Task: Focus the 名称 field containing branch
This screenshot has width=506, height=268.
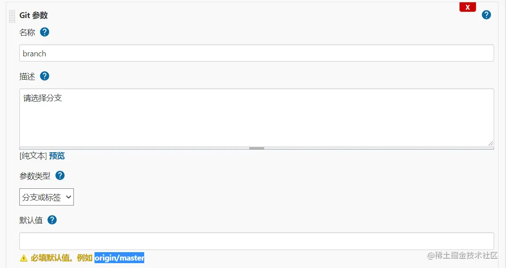Action: (256, 53)
